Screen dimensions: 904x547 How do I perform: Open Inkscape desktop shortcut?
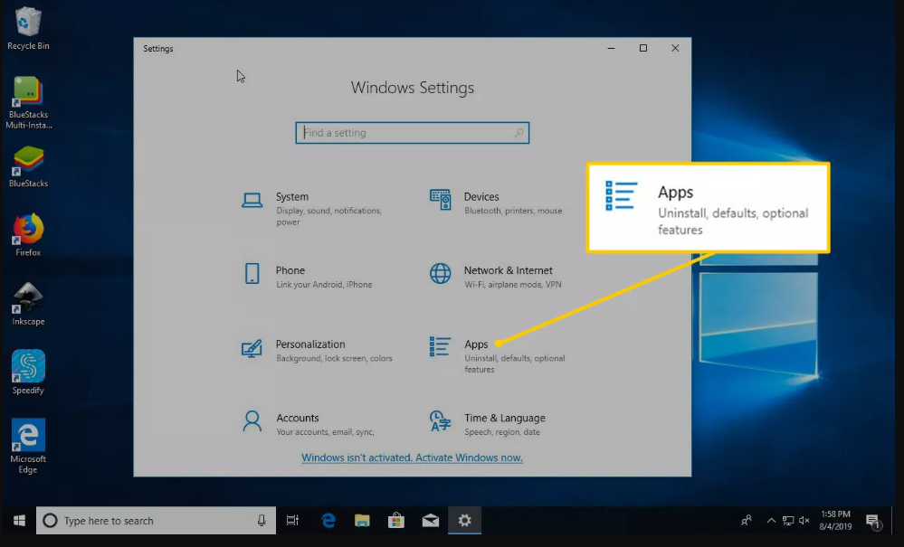(x=28, y=304)
